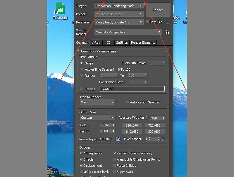
Task: Open the Render Elements tab
Action: tap(143, 42)
